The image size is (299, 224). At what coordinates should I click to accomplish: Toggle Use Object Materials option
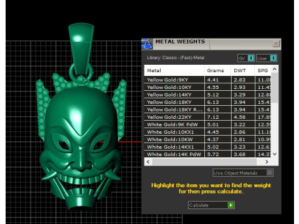(x=243, y=173)
